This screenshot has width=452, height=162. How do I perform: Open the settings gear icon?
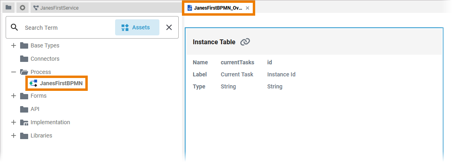[x=23, y=8]
